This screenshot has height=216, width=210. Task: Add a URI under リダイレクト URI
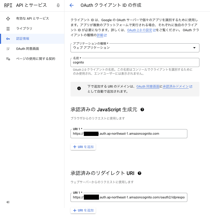click(x=83, y=210)
